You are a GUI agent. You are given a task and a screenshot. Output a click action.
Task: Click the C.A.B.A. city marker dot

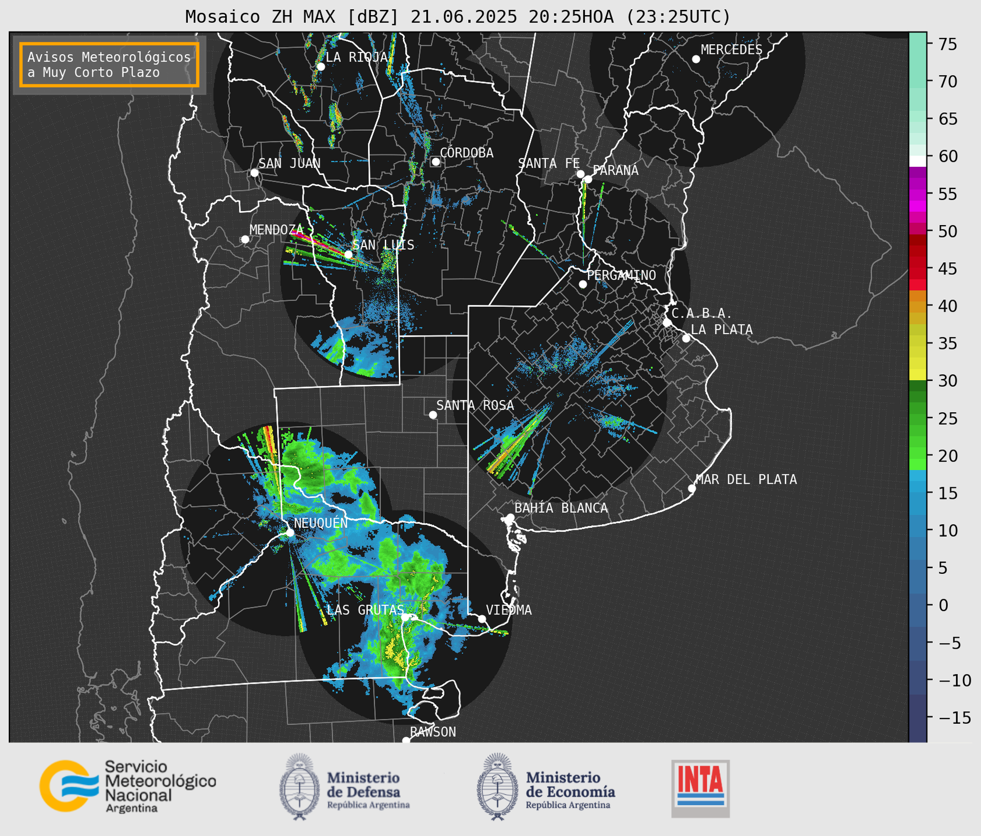click(667, 323)
